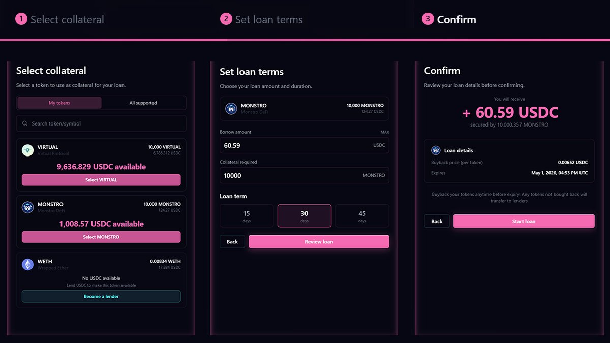Focus the Search token/symbol field
610x343 pixels.
[x=101, y=123]
